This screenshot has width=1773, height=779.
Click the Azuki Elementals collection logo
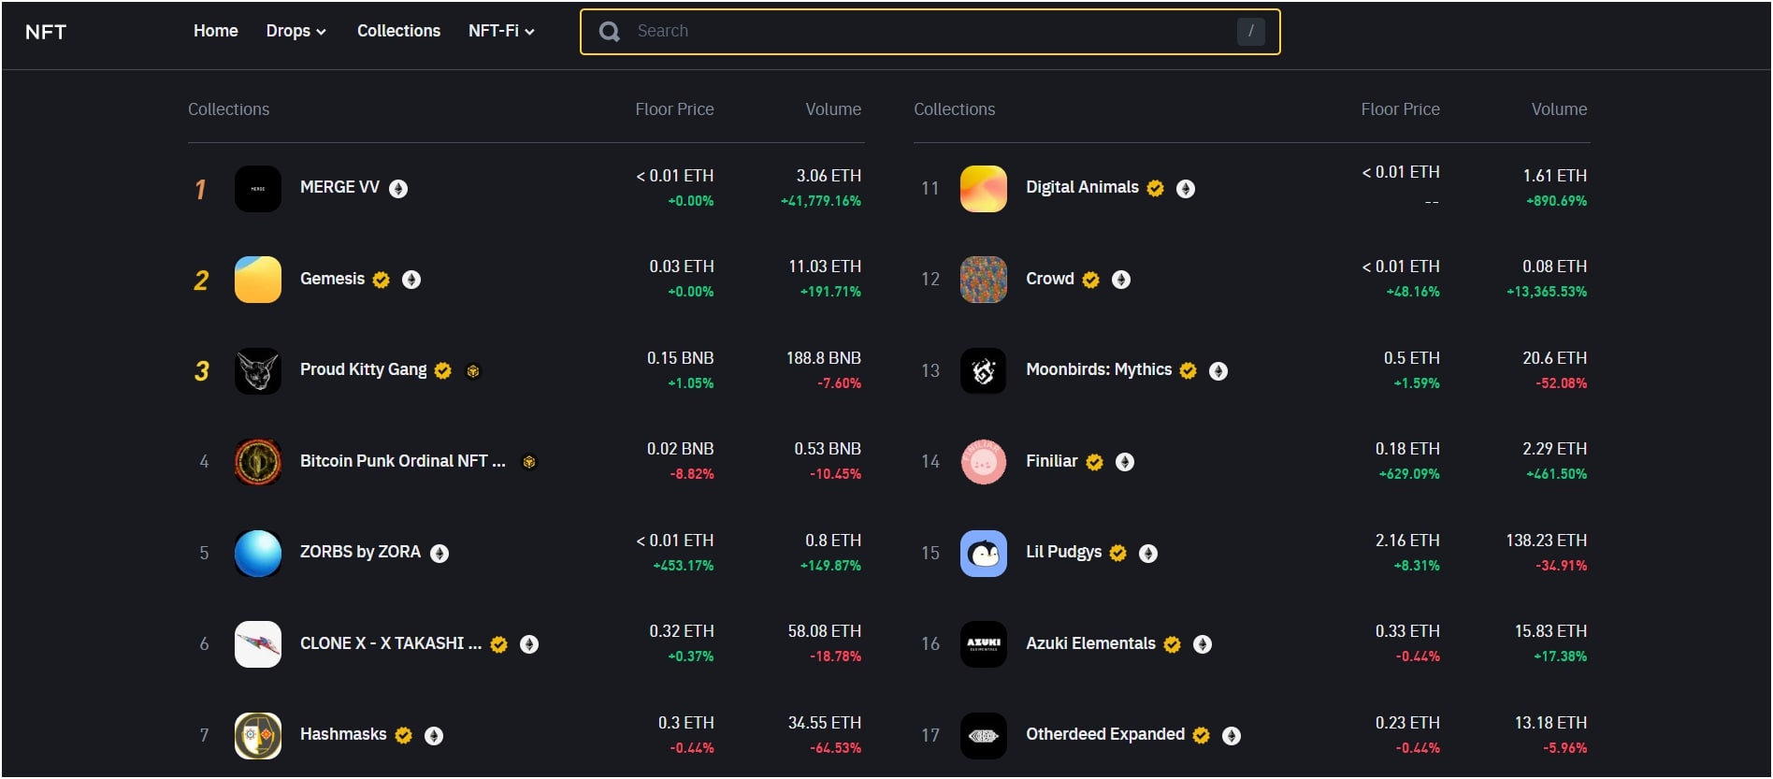(x=983, y=644)
